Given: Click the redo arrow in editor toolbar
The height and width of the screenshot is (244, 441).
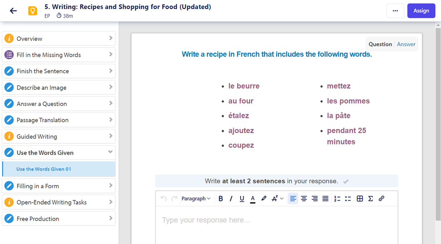Looking at the screenshot, I should pos(174,198).
